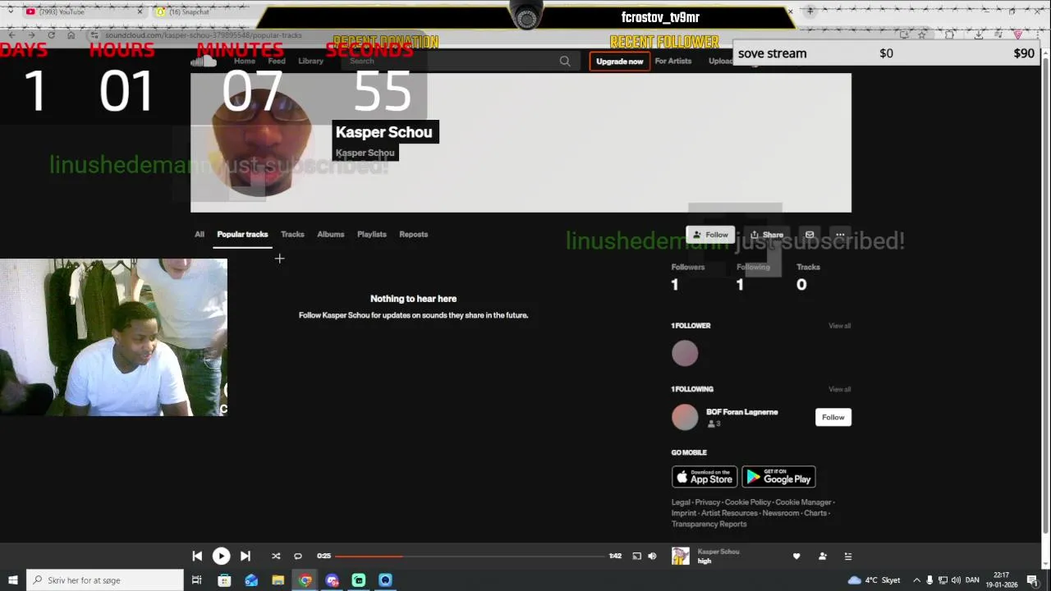View all in the 1 Following section
This screenshot has width=1051, height=591.
coord(839,389)
